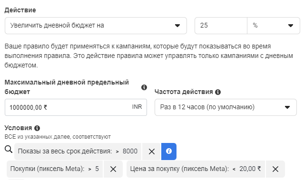Click the maximum daily budget field 1000000,00 ₹

click(x=76, y=107)
